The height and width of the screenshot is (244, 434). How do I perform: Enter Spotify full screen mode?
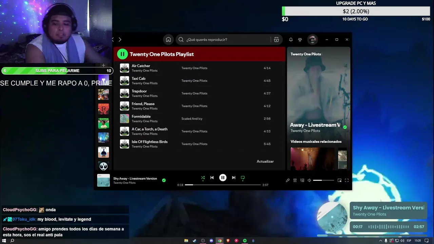coord(347,180)
